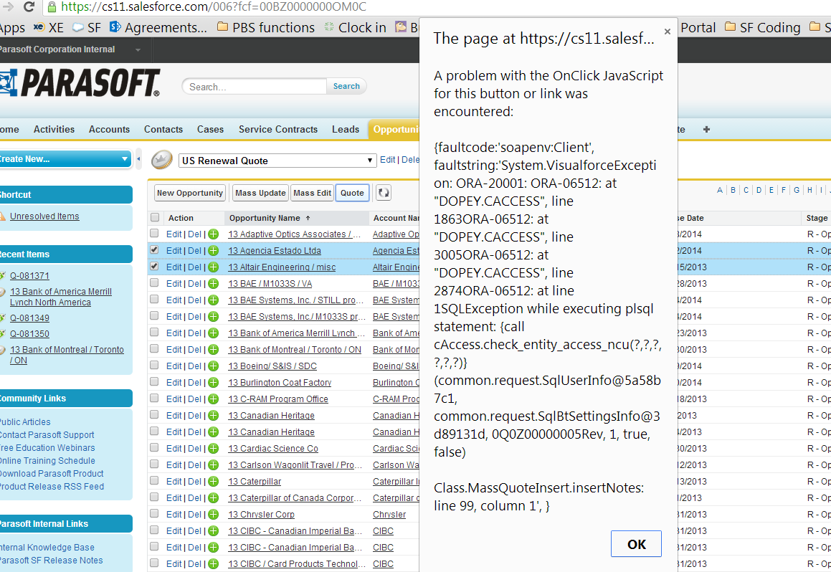
Task: Open the Parasoft Corporation Internal app menu
Action: (70, 49)
